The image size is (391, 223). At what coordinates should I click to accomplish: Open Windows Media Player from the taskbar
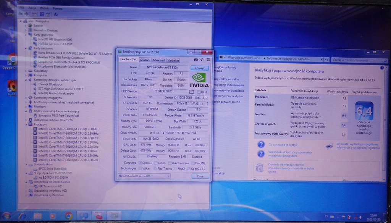coord(53,216)
